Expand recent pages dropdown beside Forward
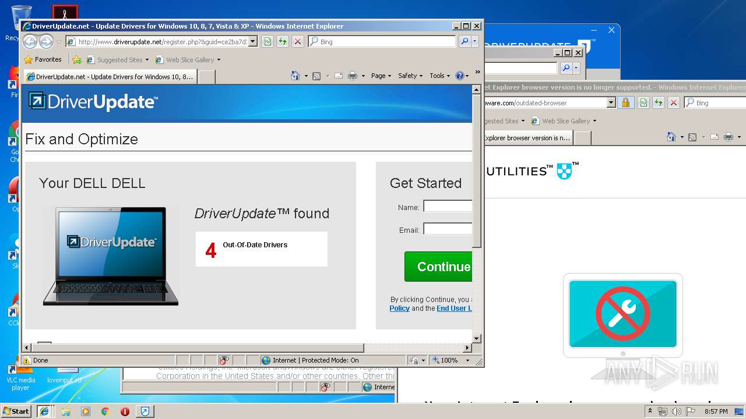Screen dimensions: 746x419 coord(59,42)
